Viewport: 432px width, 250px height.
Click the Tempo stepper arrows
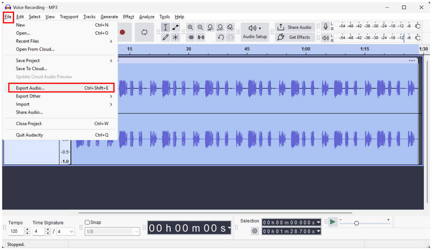(x=27, y=231)
